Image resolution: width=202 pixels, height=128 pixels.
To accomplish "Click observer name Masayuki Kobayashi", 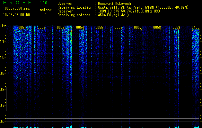I will [x=115, y=4].
